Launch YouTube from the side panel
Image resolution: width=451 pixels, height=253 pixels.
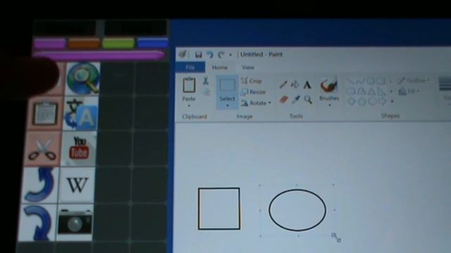[79, 148]
